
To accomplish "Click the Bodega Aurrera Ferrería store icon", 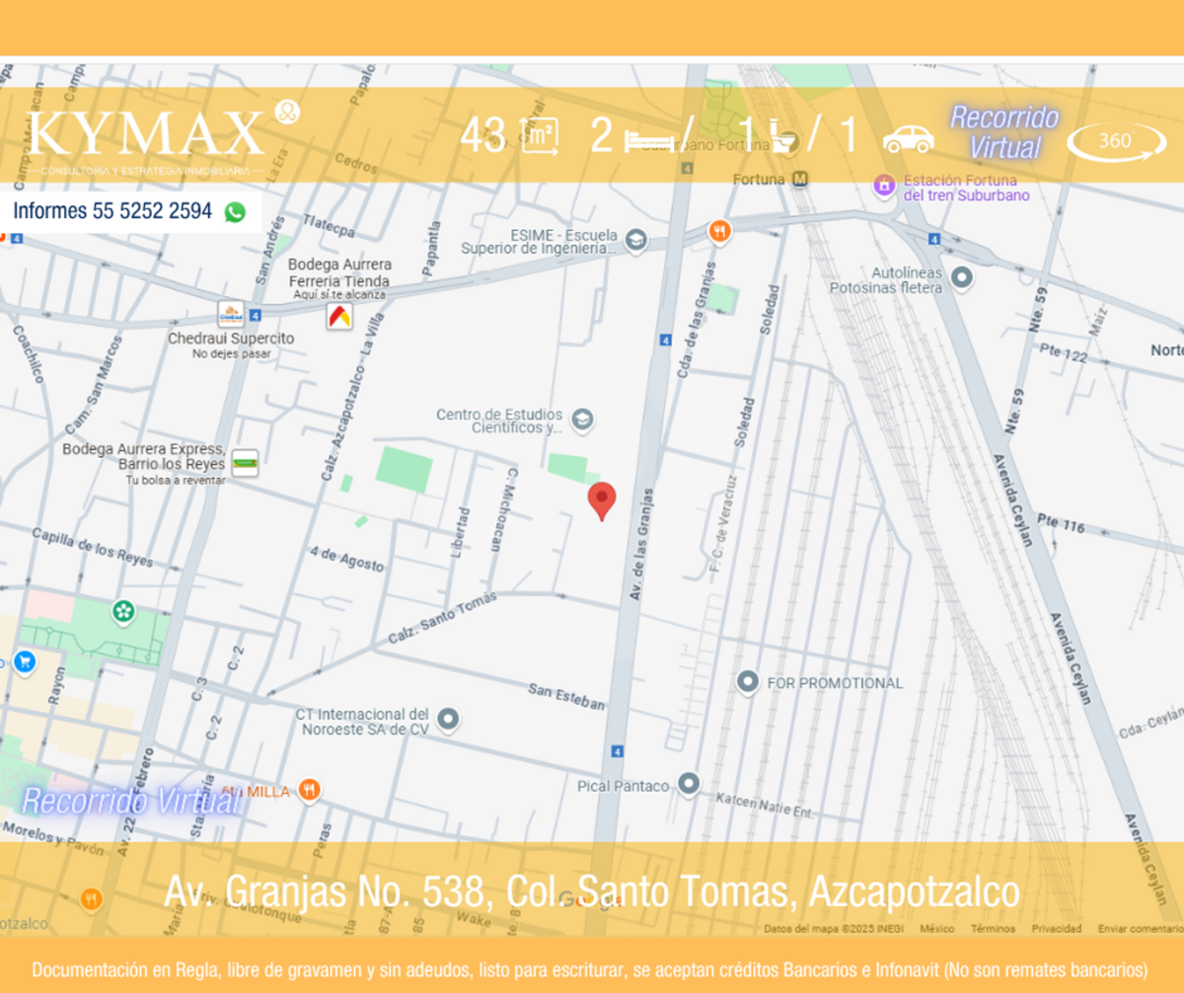I will click(x=339, y=316).
